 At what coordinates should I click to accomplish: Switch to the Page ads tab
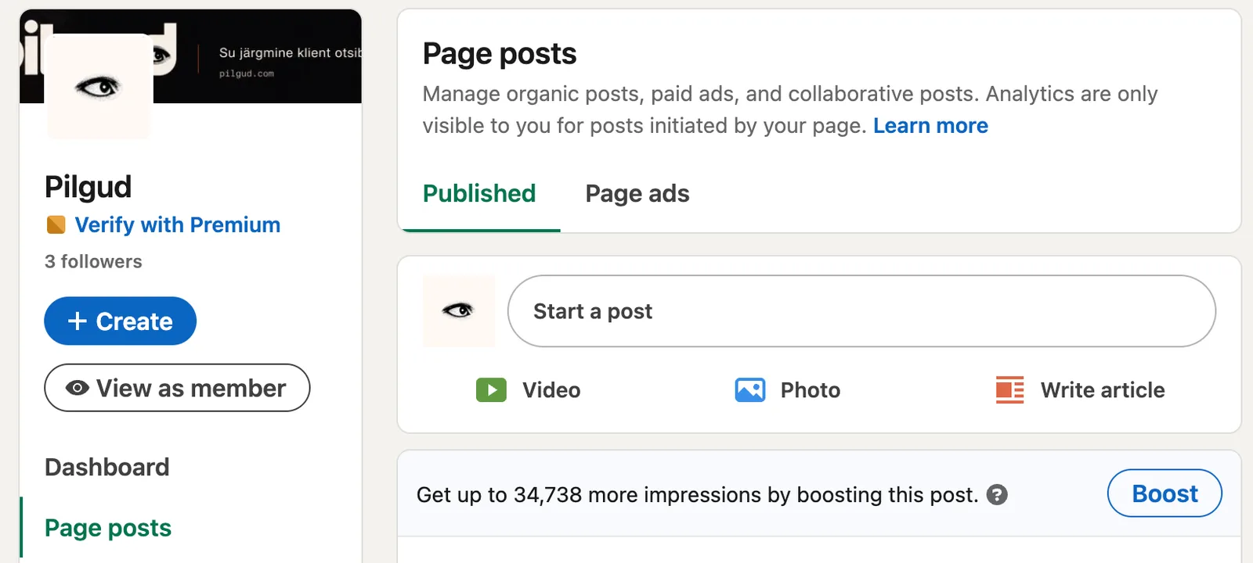[x=637, y=194]
